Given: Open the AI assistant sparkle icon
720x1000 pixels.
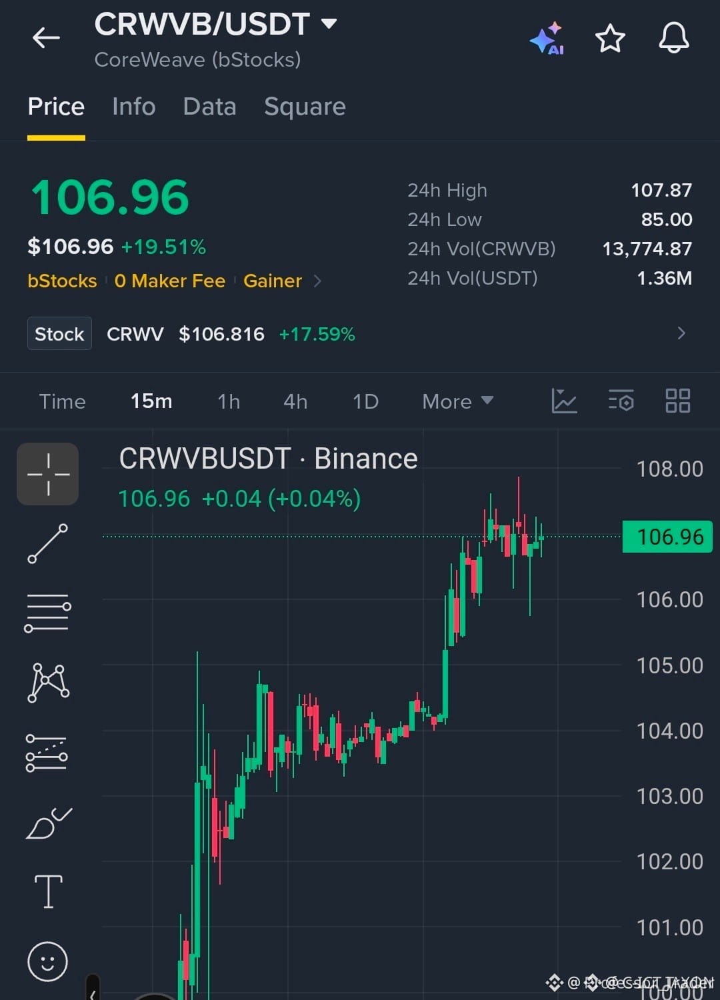Looking at the screenshot, I should pyautogui.click(x=547, y=38).
